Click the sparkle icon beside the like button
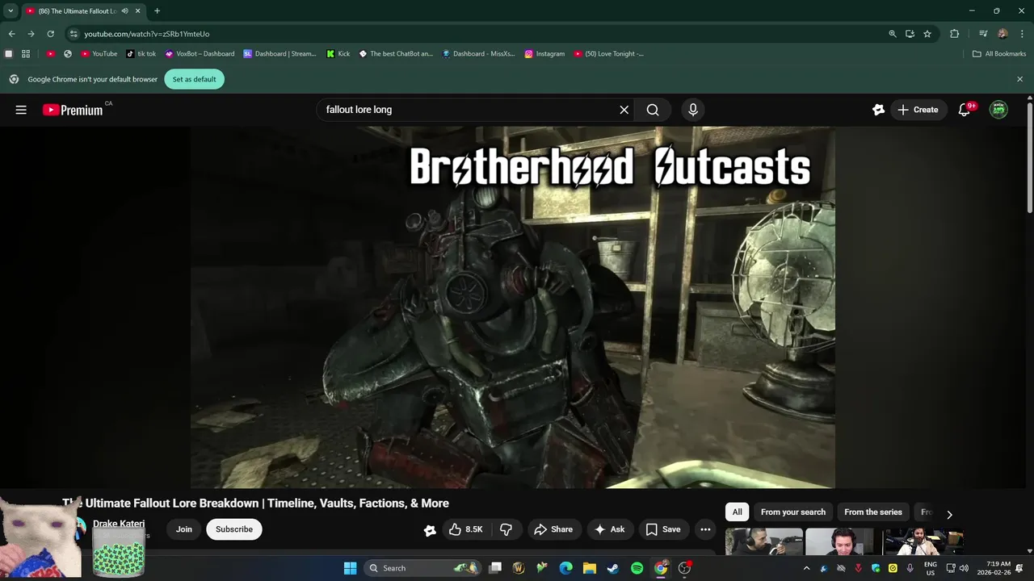1034x581 pixels. pyautogui.click(x=430, y=530)
